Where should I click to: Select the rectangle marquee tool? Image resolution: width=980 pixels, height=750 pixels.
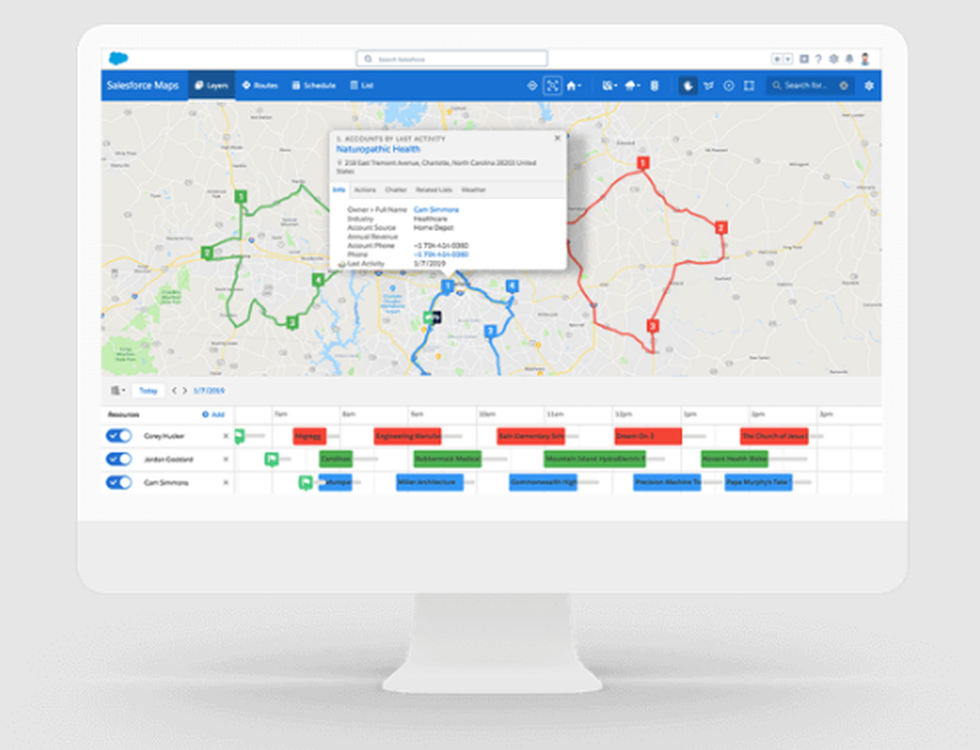coord(748,85)
